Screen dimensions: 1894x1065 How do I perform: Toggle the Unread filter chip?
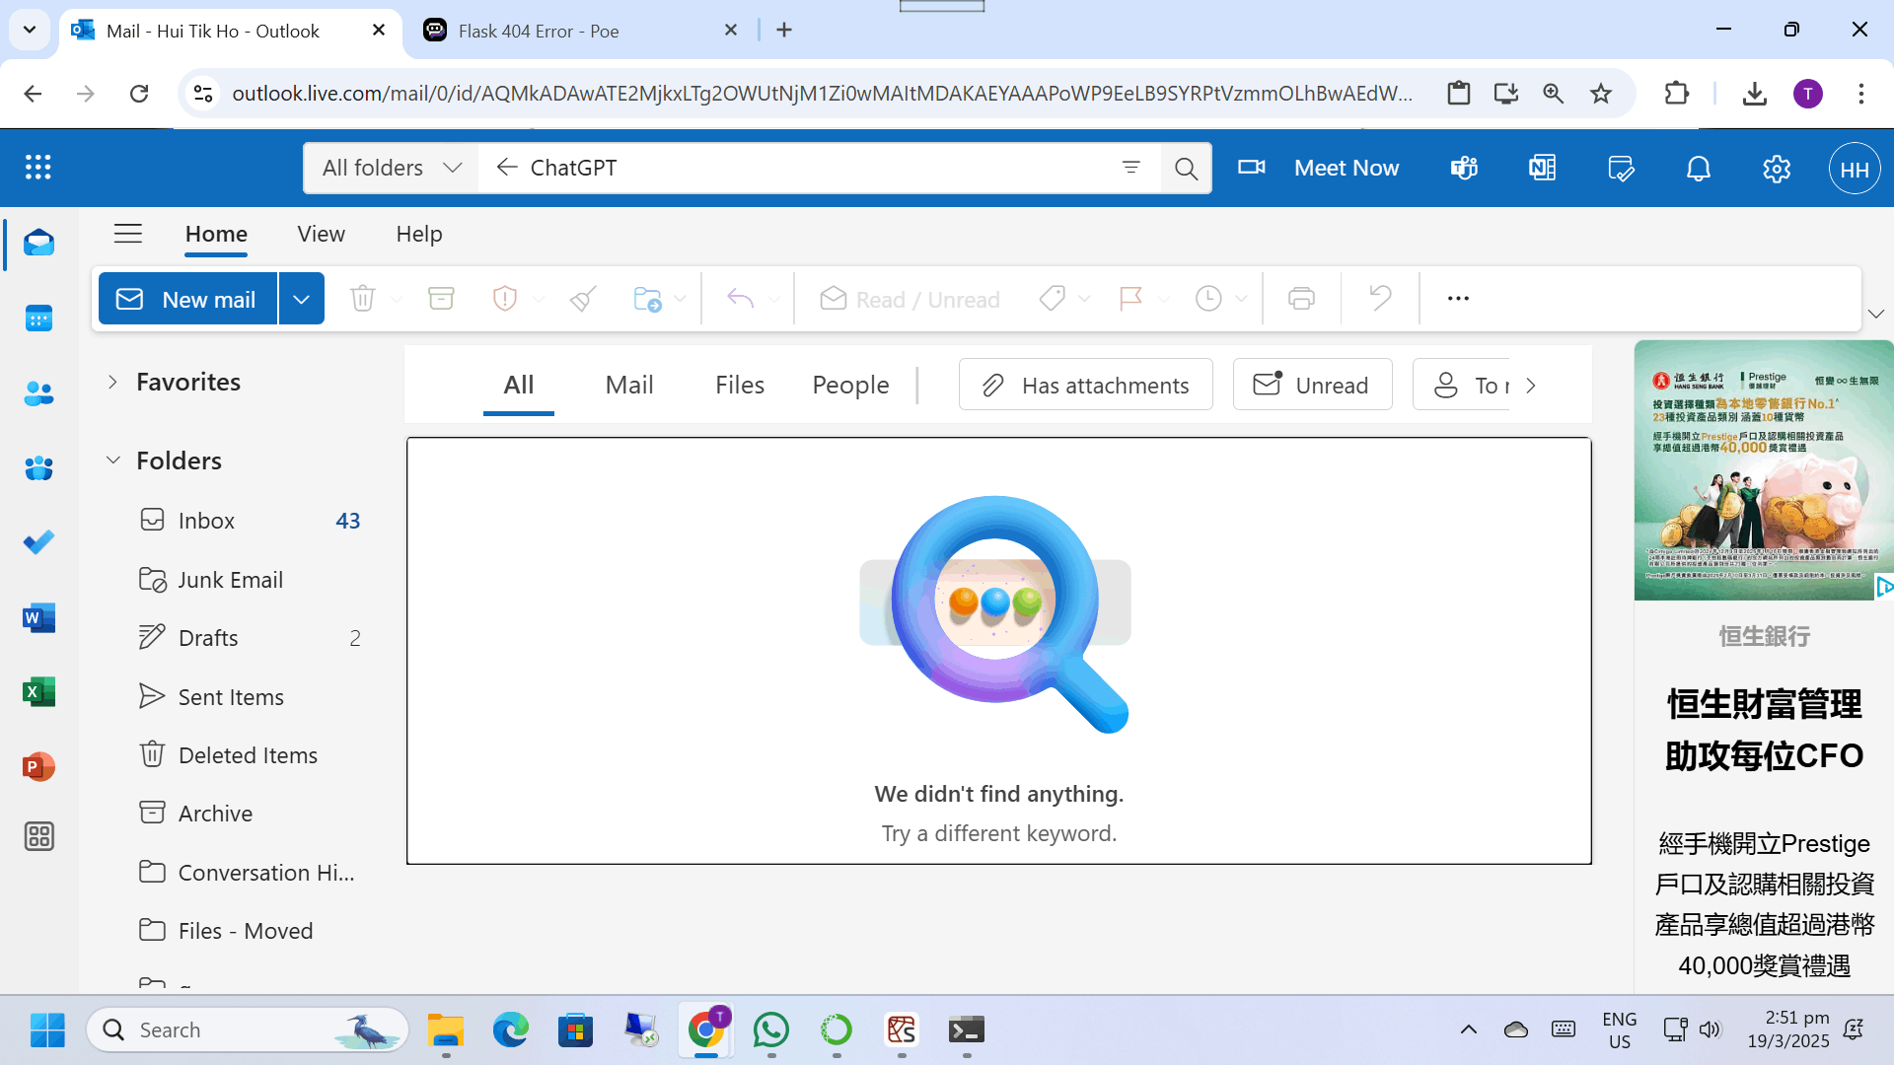click(x=1312, y=385)
